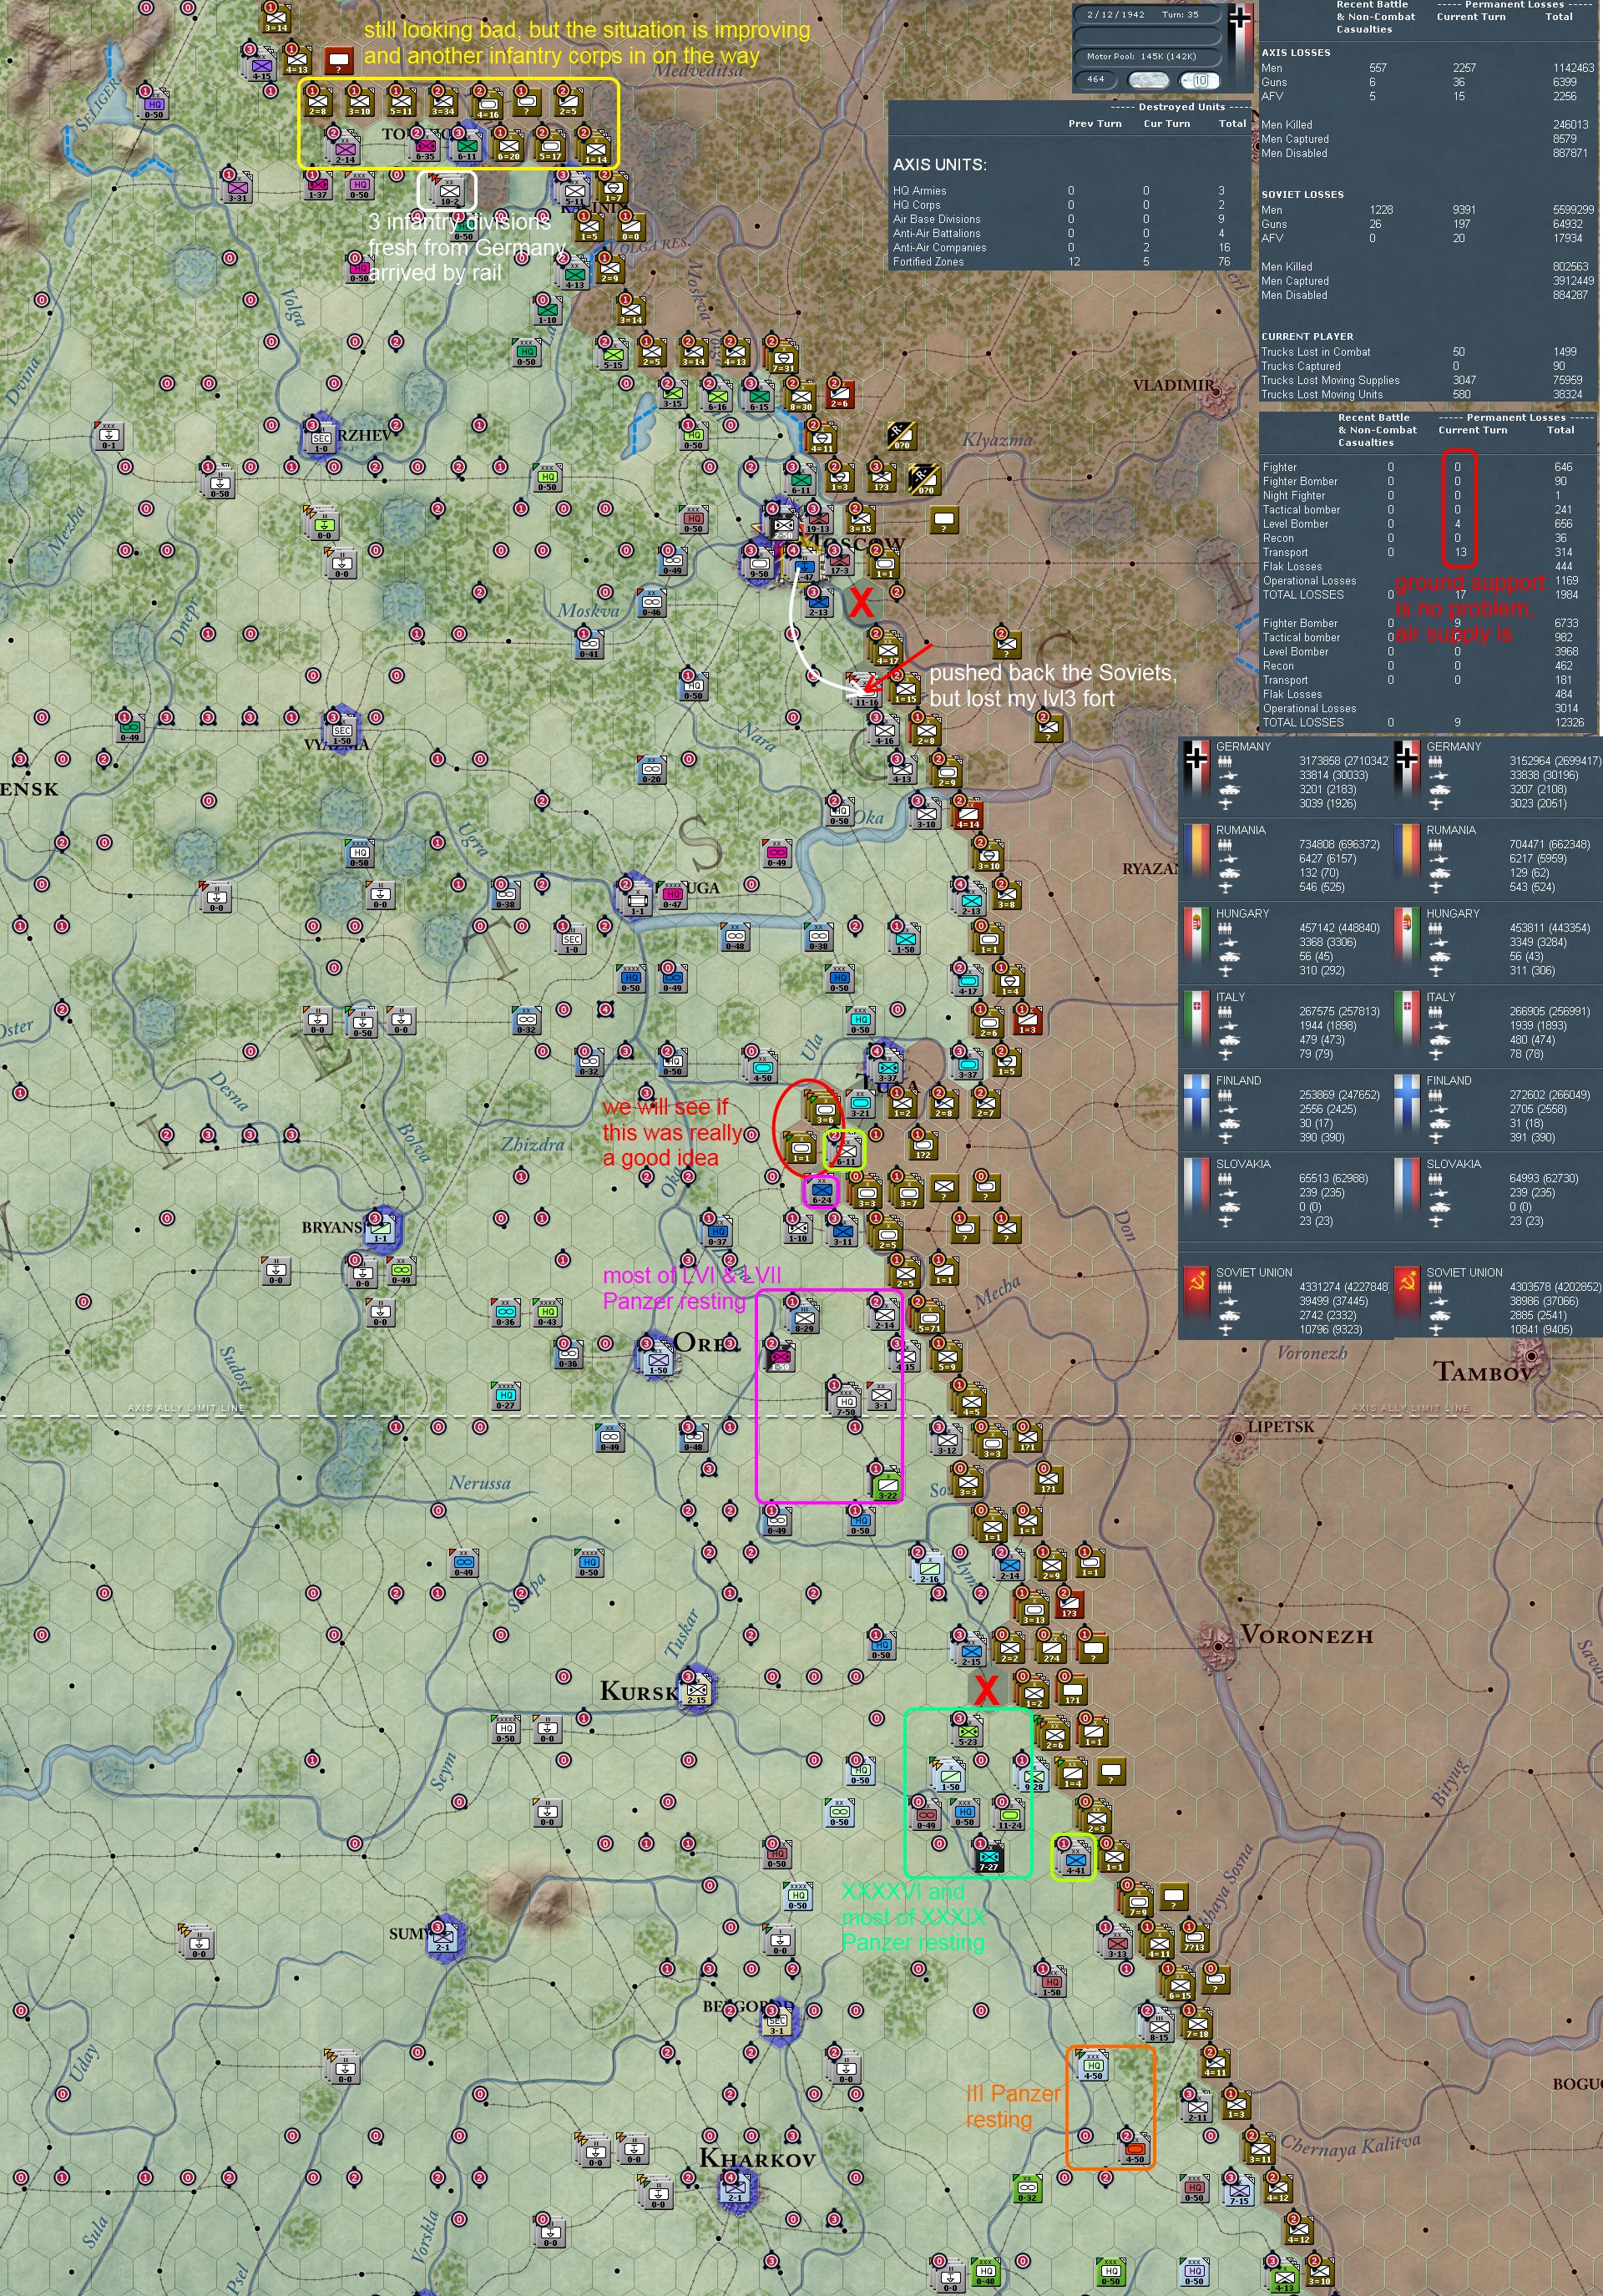Select the 5-23 unit in green box

pos(968,1733)
